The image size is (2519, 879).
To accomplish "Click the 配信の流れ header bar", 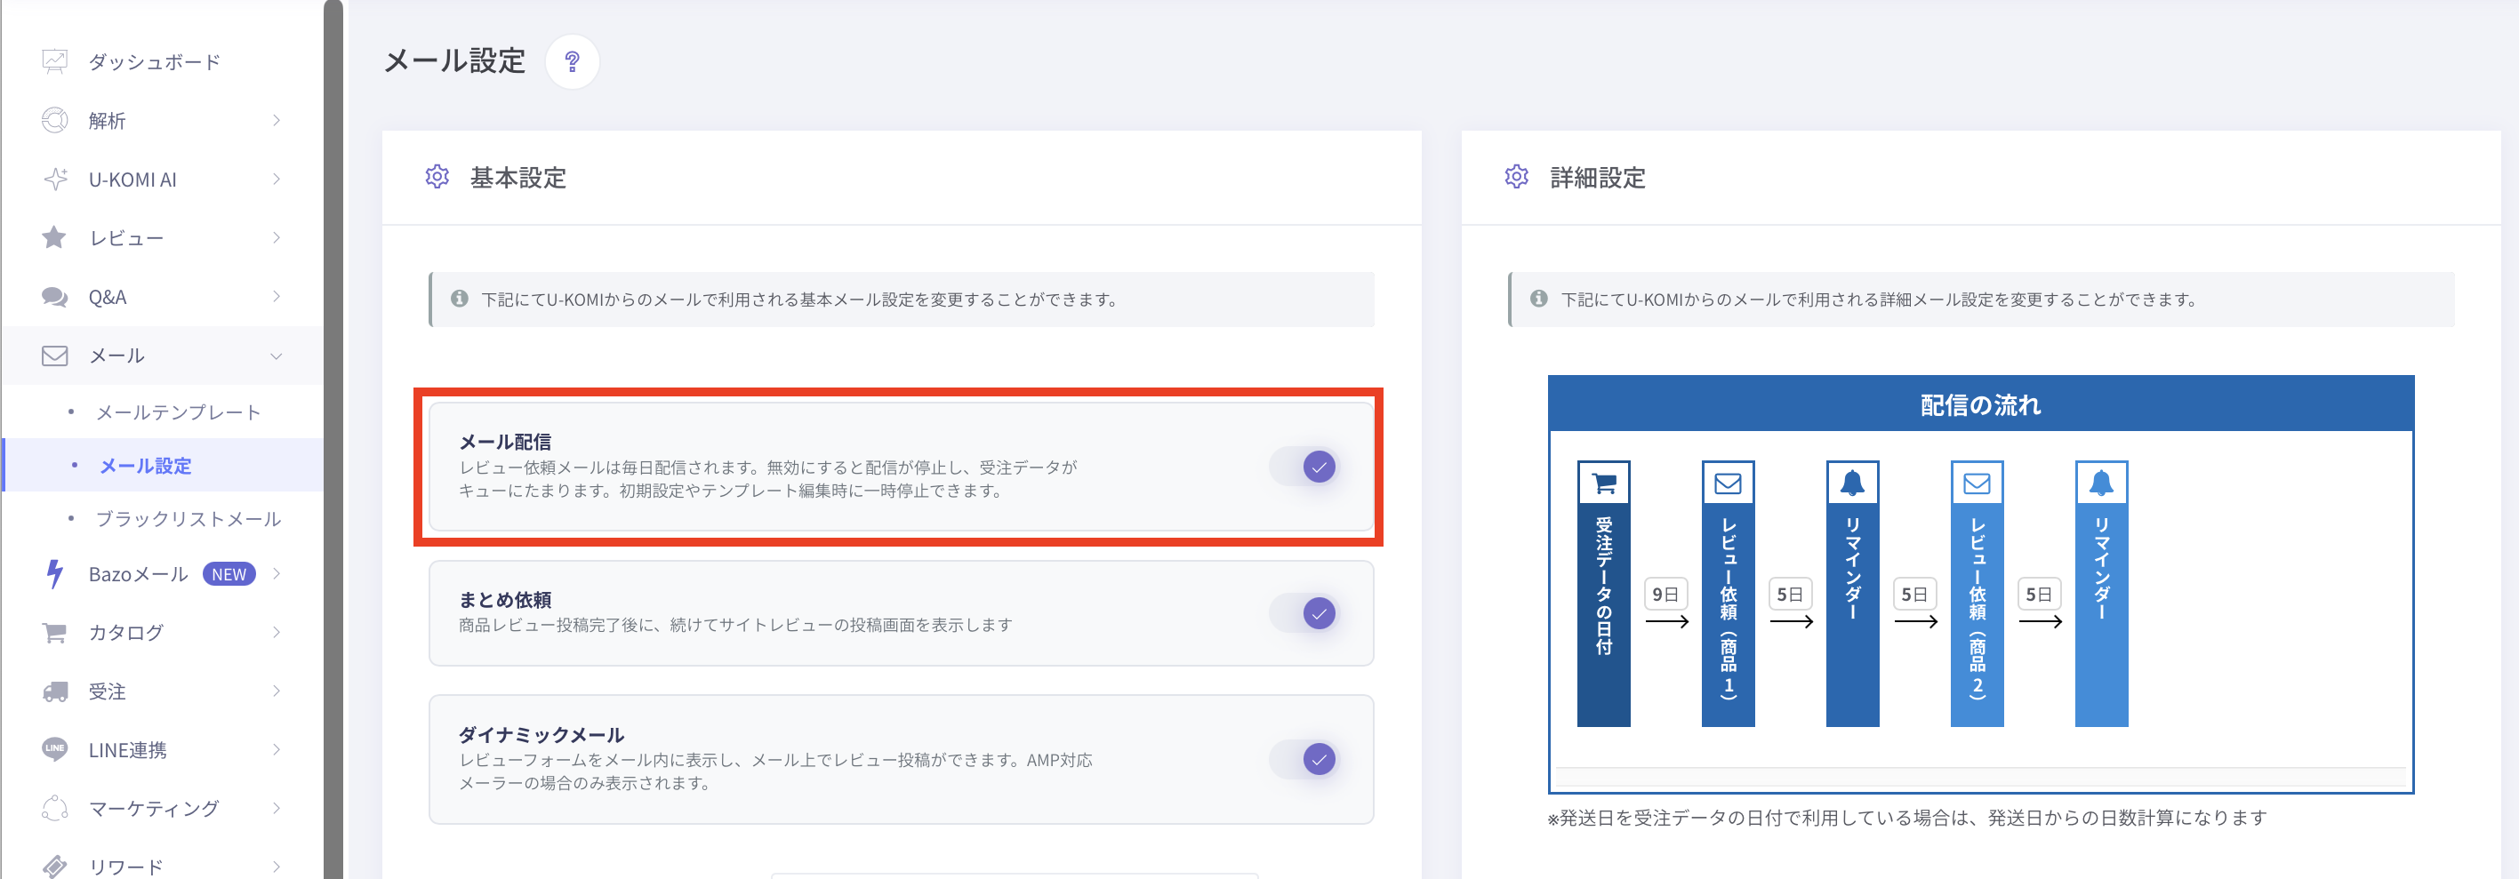I will [1980, 404].
